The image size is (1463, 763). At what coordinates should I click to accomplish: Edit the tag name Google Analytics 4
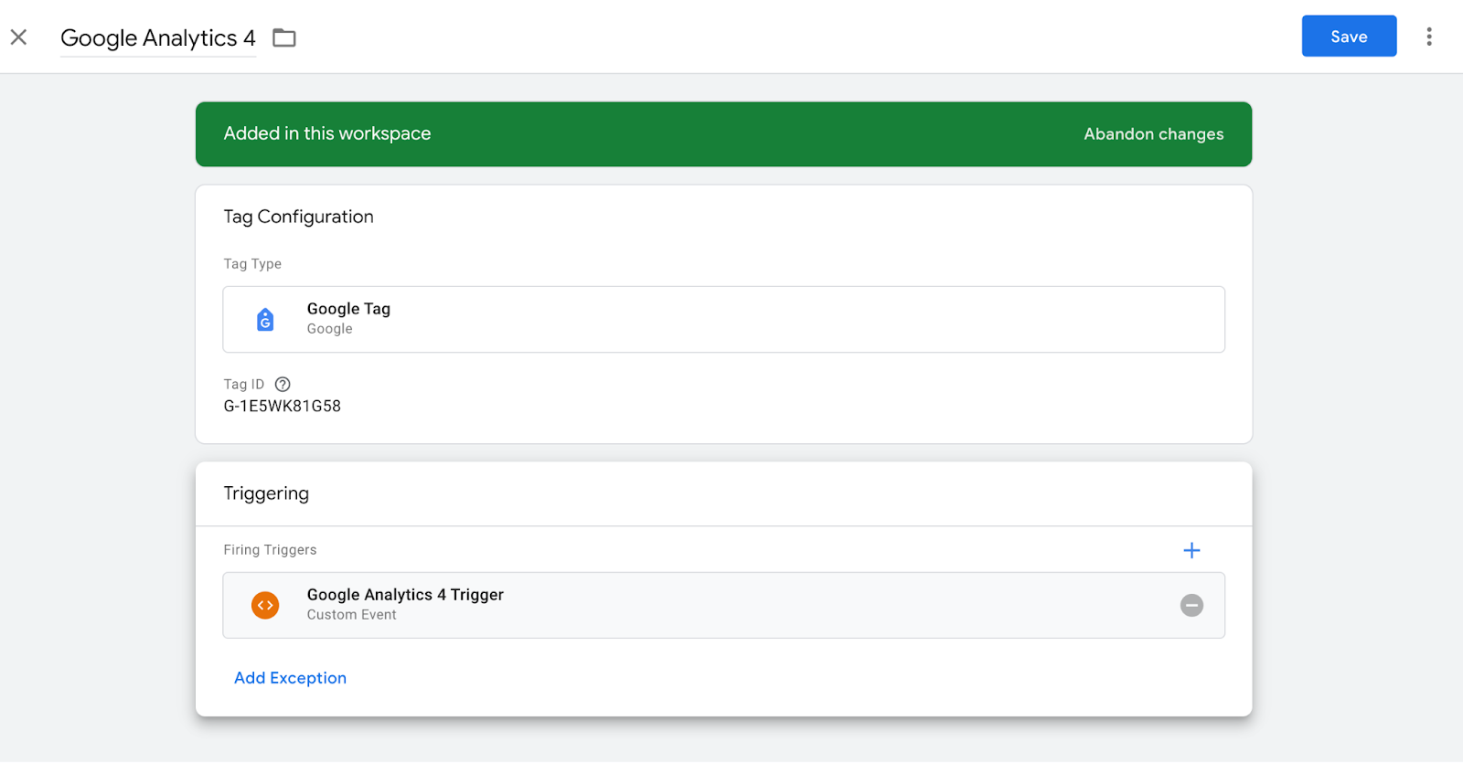(158, 38)
